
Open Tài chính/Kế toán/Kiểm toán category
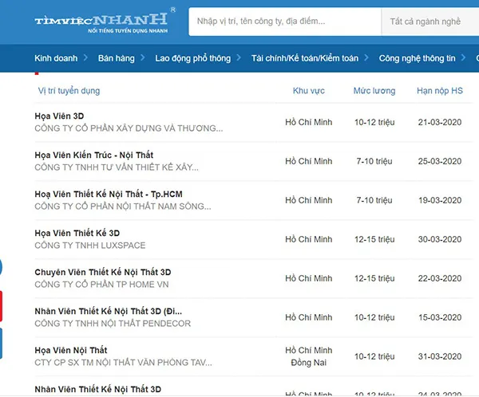(x=304, y=58)
